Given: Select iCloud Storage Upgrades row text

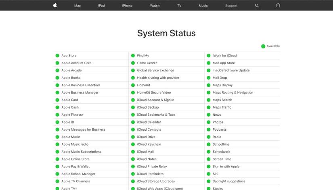Looking at the screenshot, I should tap(156, 181).
